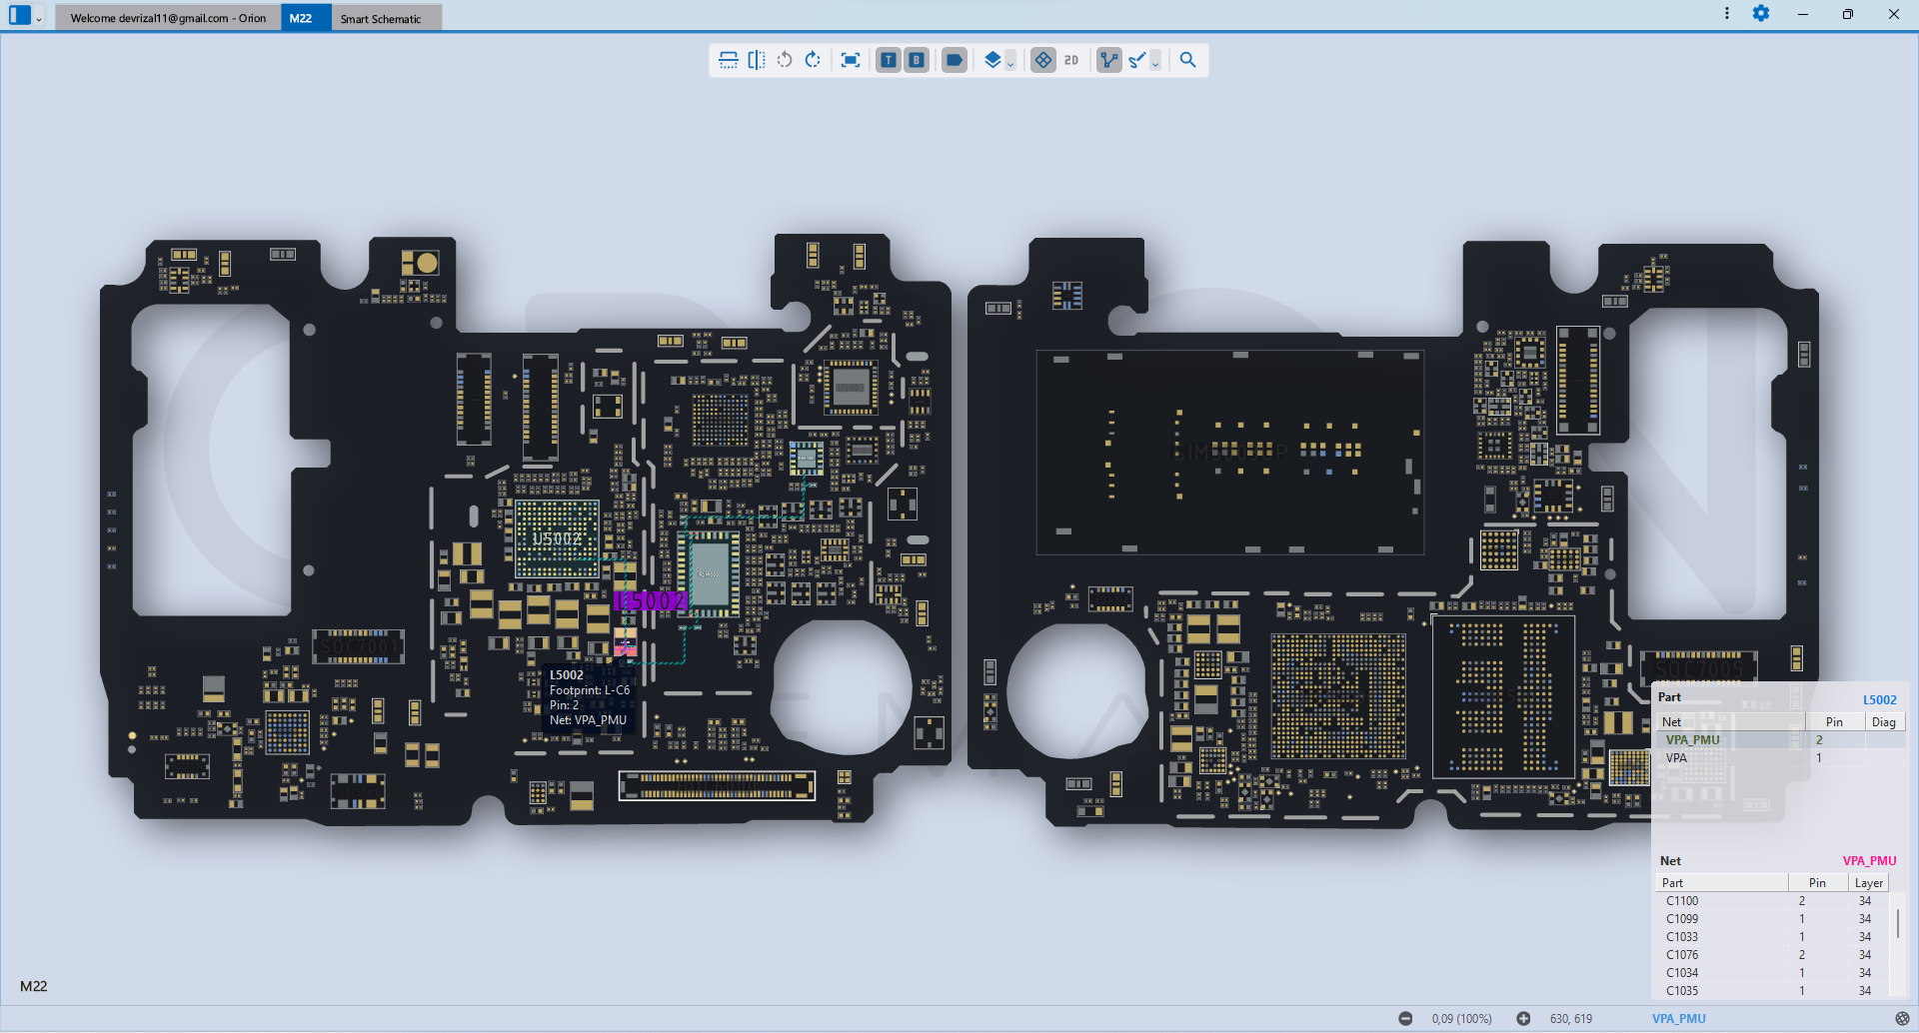Sort by Layer column header
This screenshot has width=1919, height=1033.
point(1869,883)
